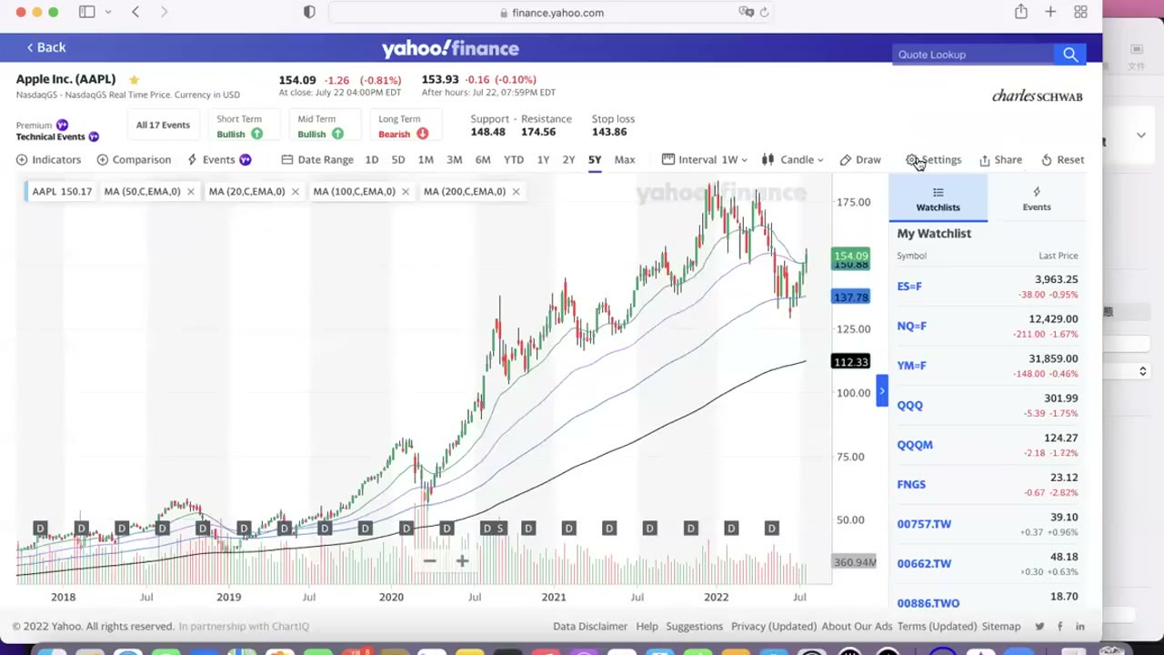The image size is (1164, 655).
Task: Open the Comparison tool
Action: [x=134, y=159]
